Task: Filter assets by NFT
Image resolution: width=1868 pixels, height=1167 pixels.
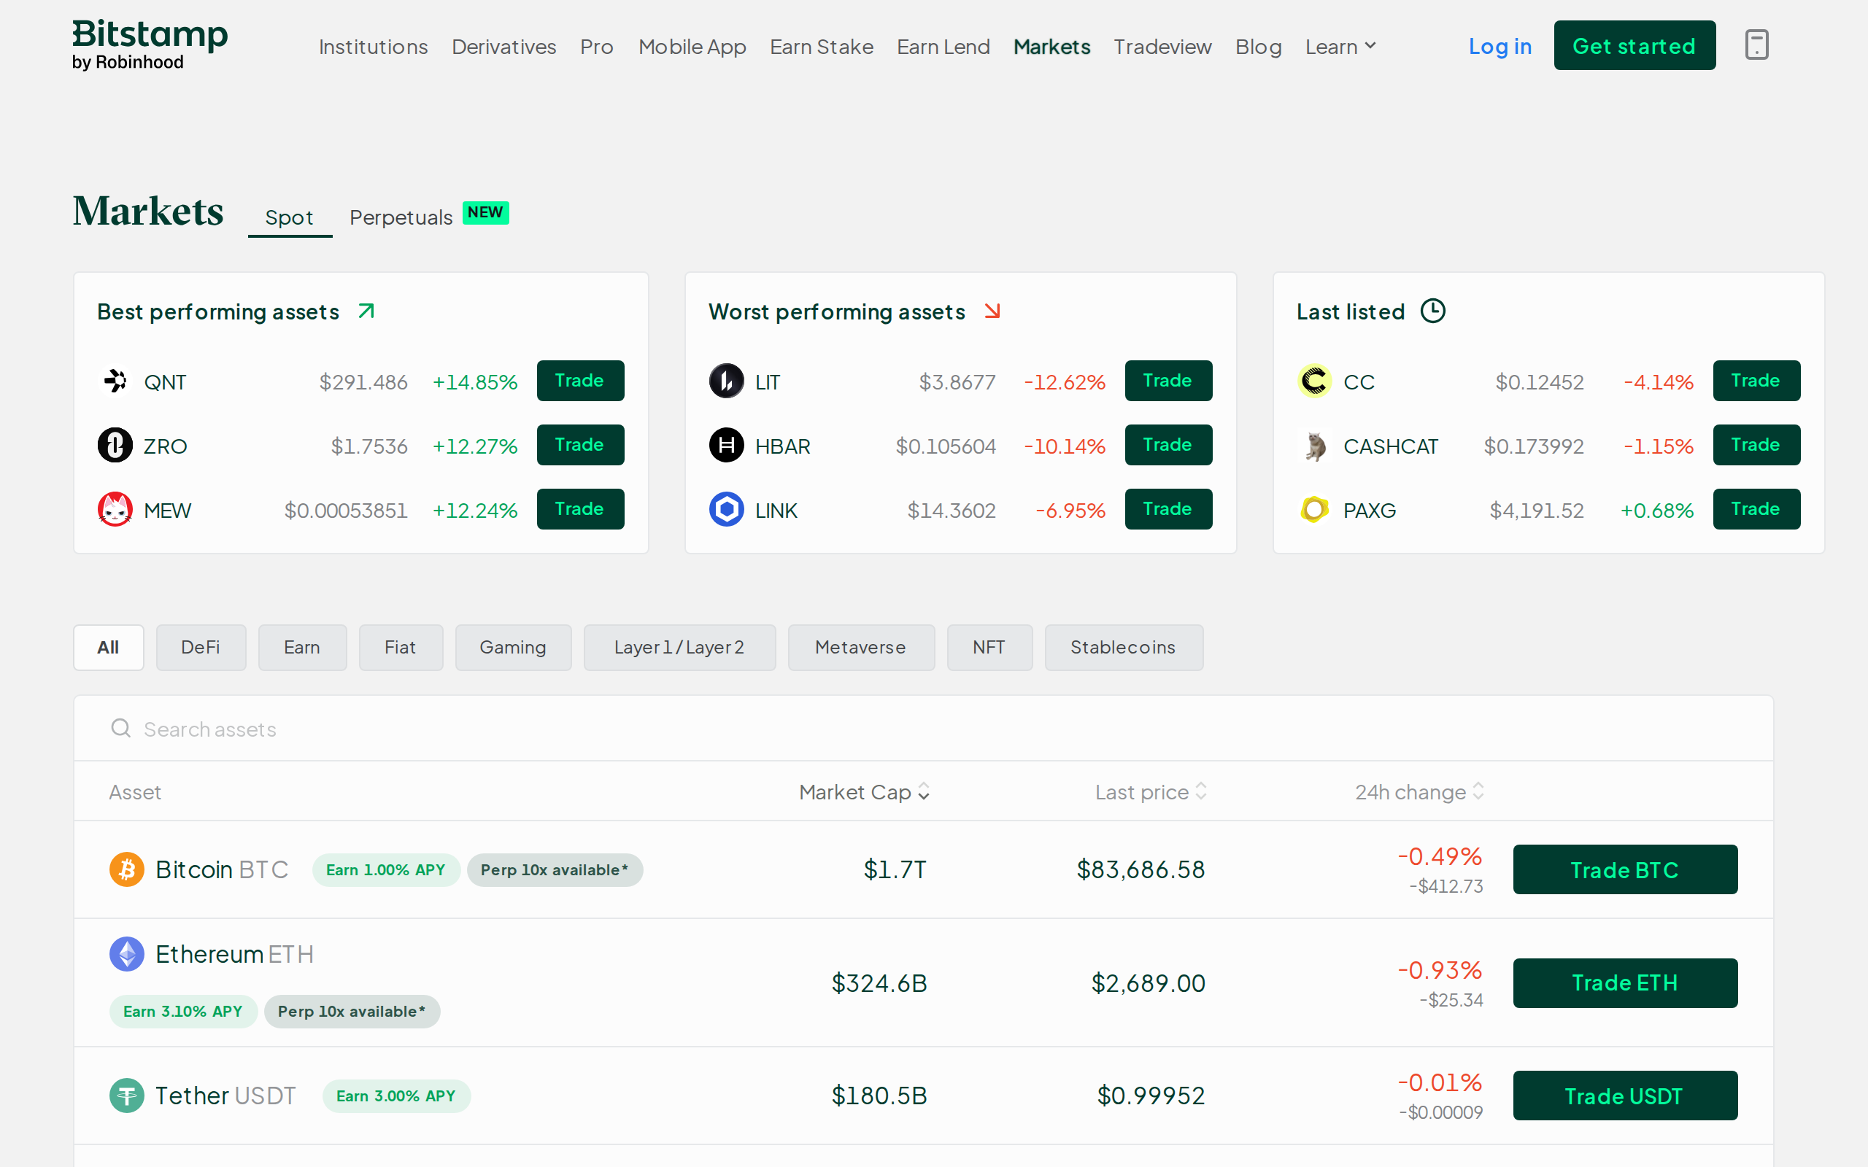Action: pyautogui.click(x=989, y=647)
